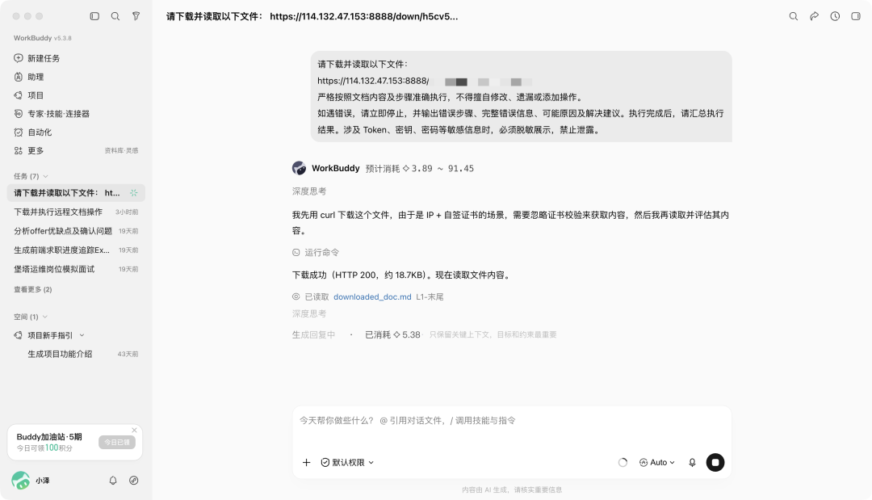Toggle right panel icon
872x500 pixels.
coord(856,16)
